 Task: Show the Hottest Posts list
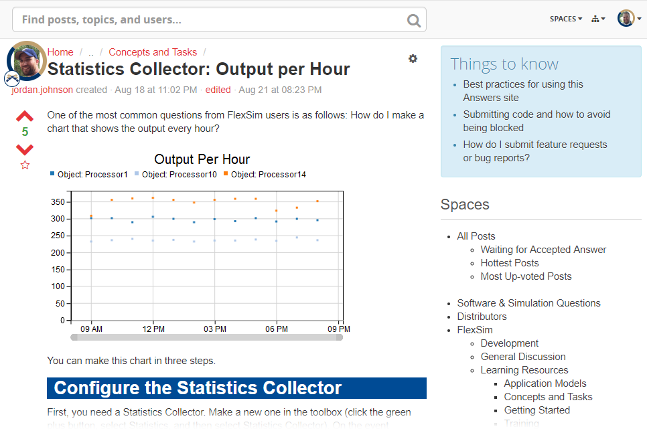[x=510, y=263]
